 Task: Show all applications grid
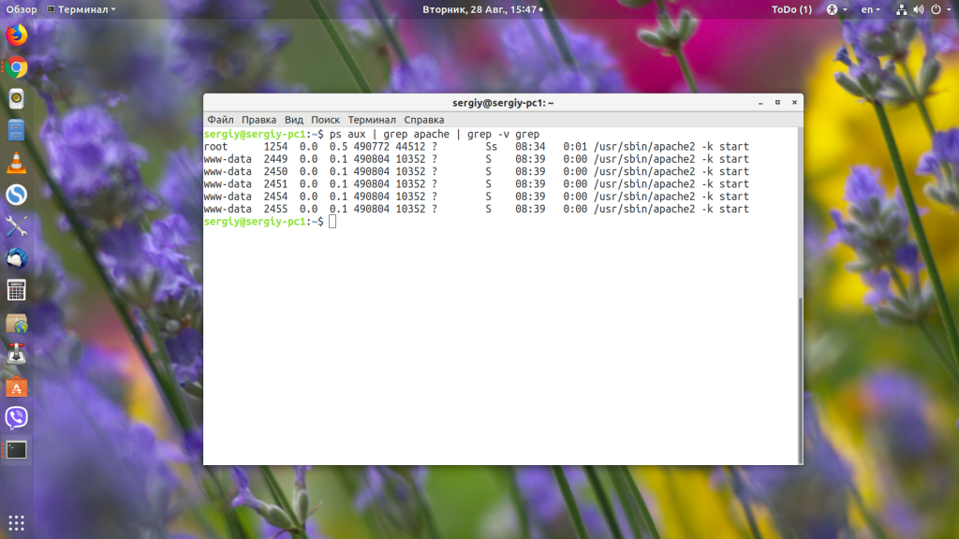pos(17,522)
